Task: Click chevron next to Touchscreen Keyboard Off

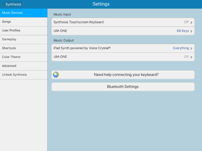Action: [x=191, y=23]
